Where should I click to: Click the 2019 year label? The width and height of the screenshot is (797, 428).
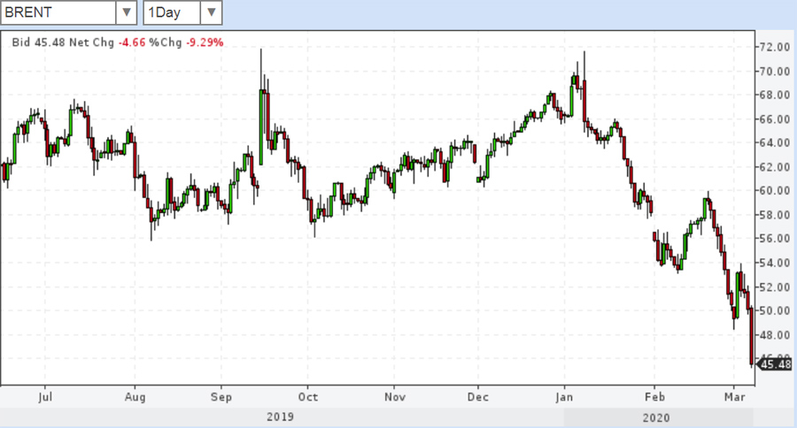point(280,417)
